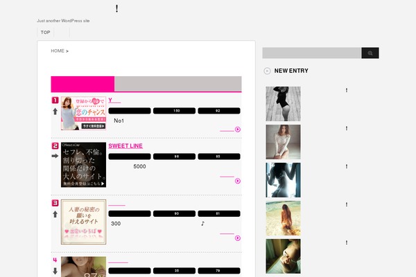Click rank 3 banner image
This screenshot has height=277, width=416.
84,222
